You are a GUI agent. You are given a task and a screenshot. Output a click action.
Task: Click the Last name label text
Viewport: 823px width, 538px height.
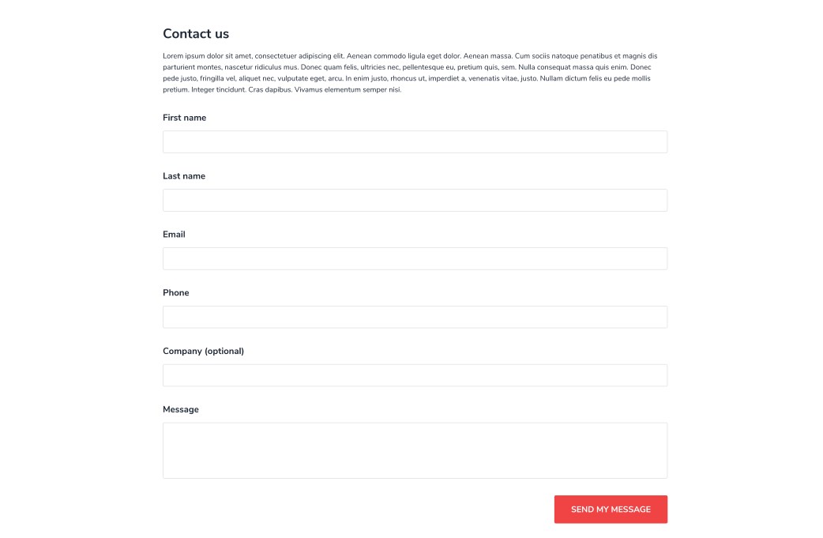184,176
